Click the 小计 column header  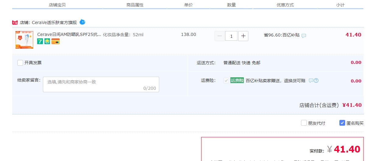pos(340,5)
